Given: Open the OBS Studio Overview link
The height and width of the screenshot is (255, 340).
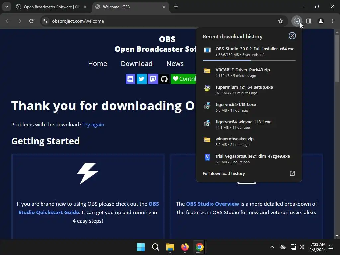Looking at the screenshot, I should (x=212, y=204).
